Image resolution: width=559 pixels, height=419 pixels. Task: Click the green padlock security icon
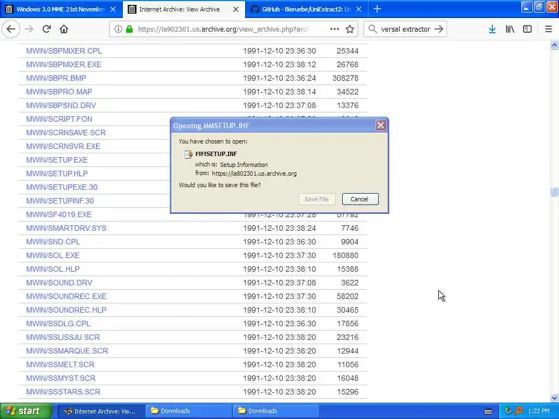[129, 29]
